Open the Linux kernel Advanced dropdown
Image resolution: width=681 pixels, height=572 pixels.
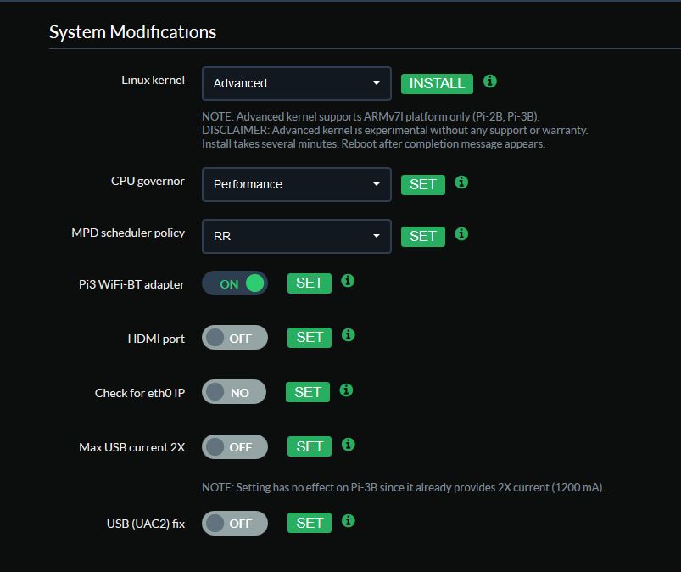click(297, 83)
